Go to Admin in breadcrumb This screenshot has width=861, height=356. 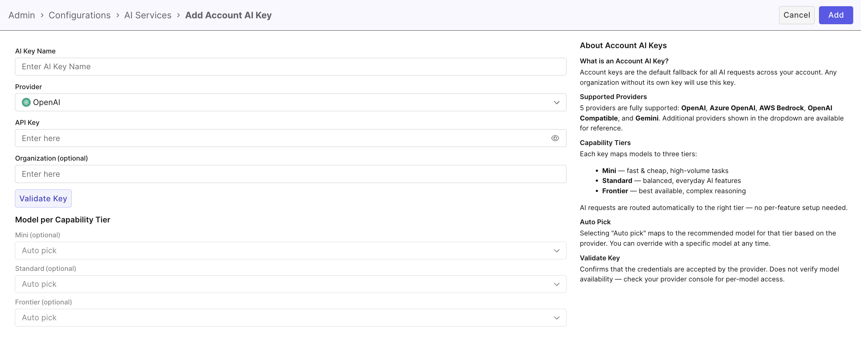tap(22, 15)
